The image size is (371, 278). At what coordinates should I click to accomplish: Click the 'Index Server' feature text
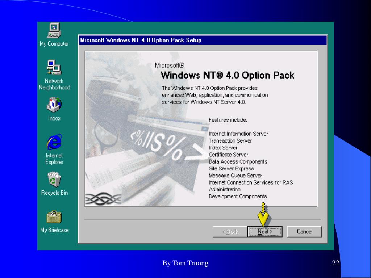[223, 148]
